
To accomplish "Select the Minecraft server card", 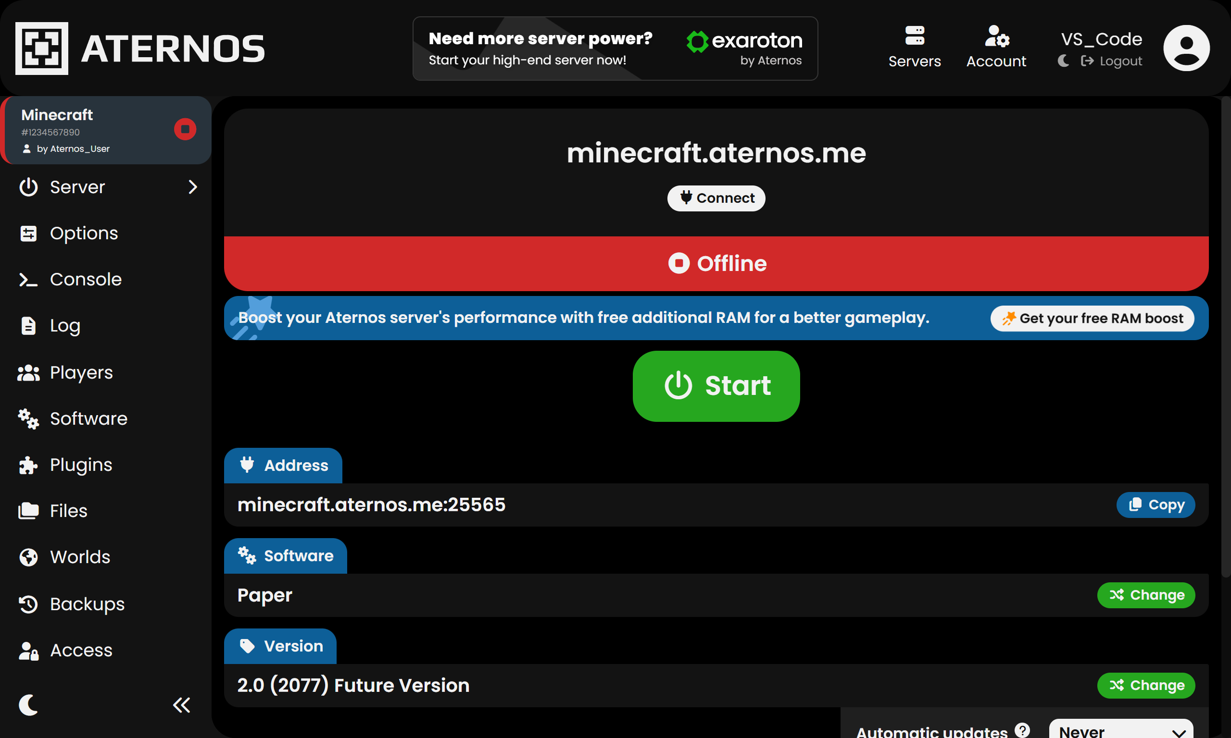I will 106,130.
